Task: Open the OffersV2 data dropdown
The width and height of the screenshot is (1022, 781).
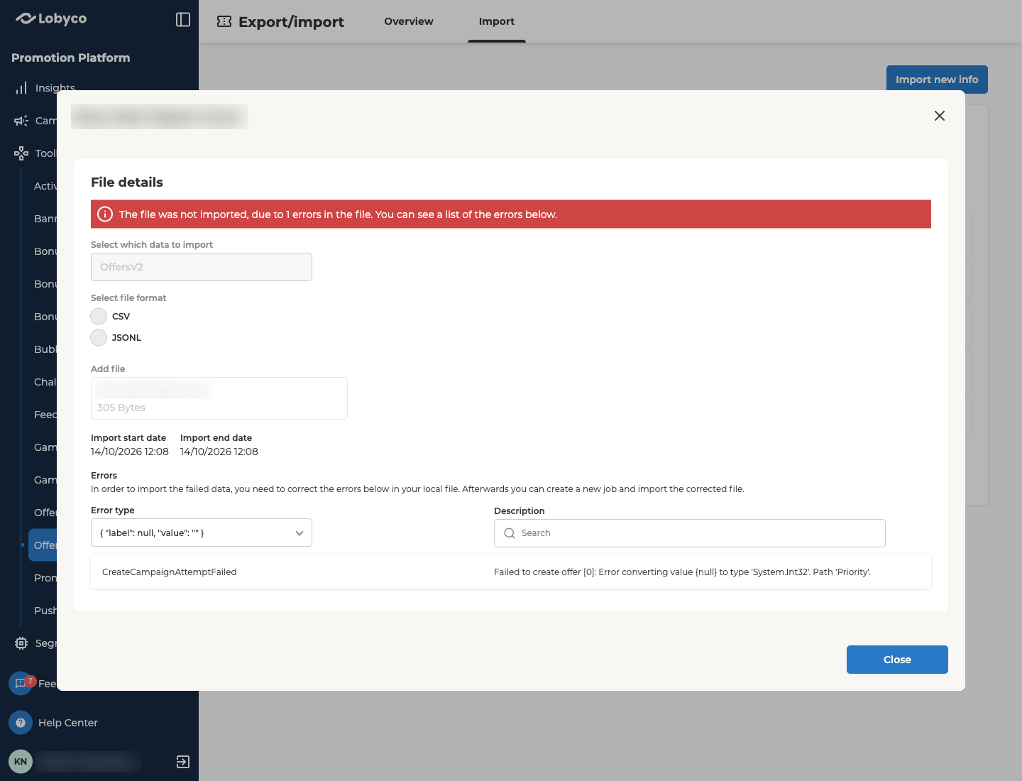Action: (202, 267)
